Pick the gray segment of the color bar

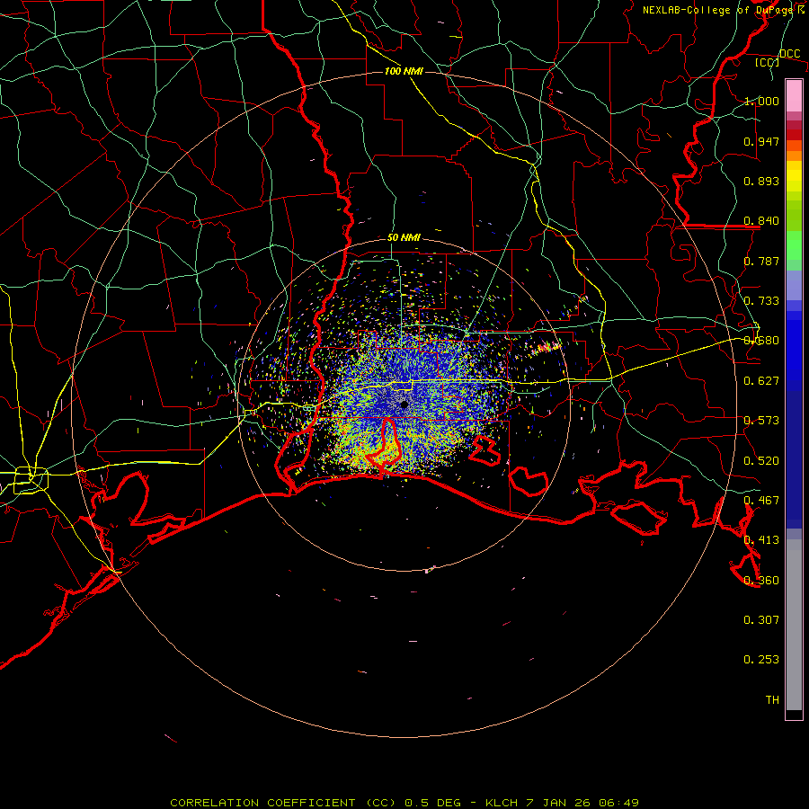click(794, 625)
